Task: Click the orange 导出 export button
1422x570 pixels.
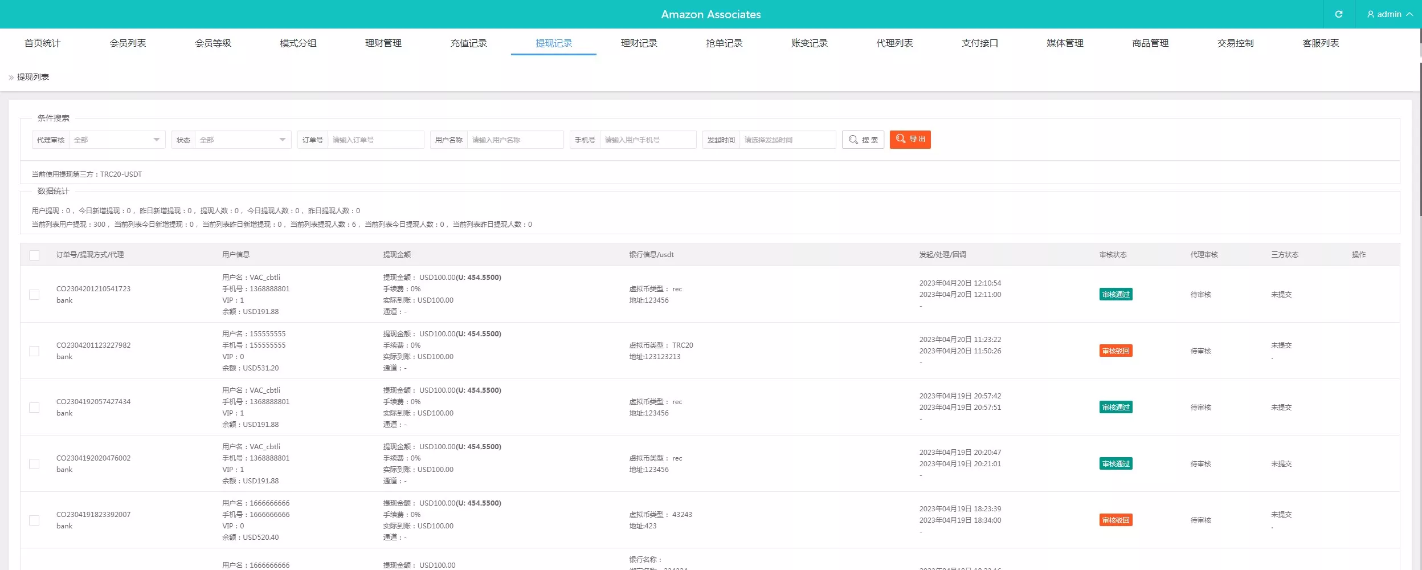Action: point(910,140)
